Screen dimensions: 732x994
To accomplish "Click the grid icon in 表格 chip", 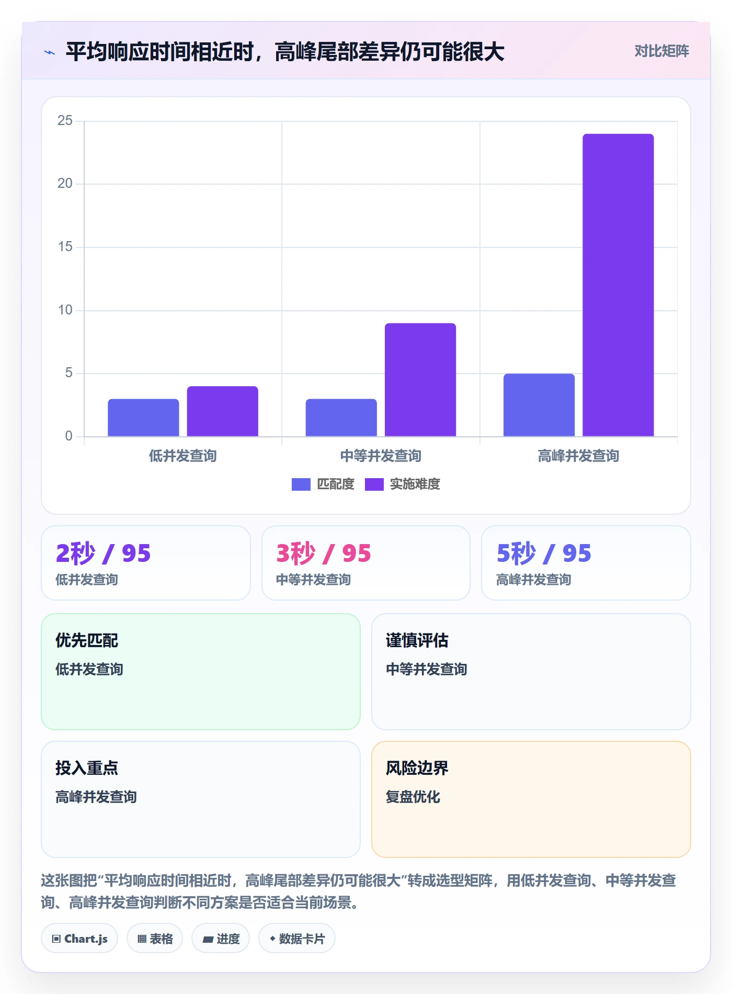I will 142,939.
